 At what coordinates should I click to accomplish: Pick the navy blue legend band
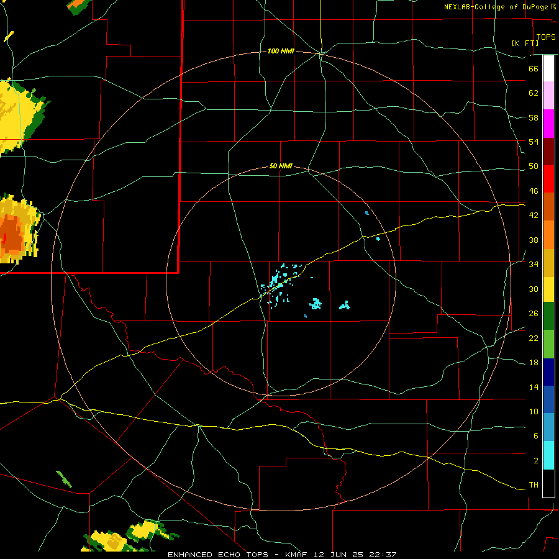548,372
